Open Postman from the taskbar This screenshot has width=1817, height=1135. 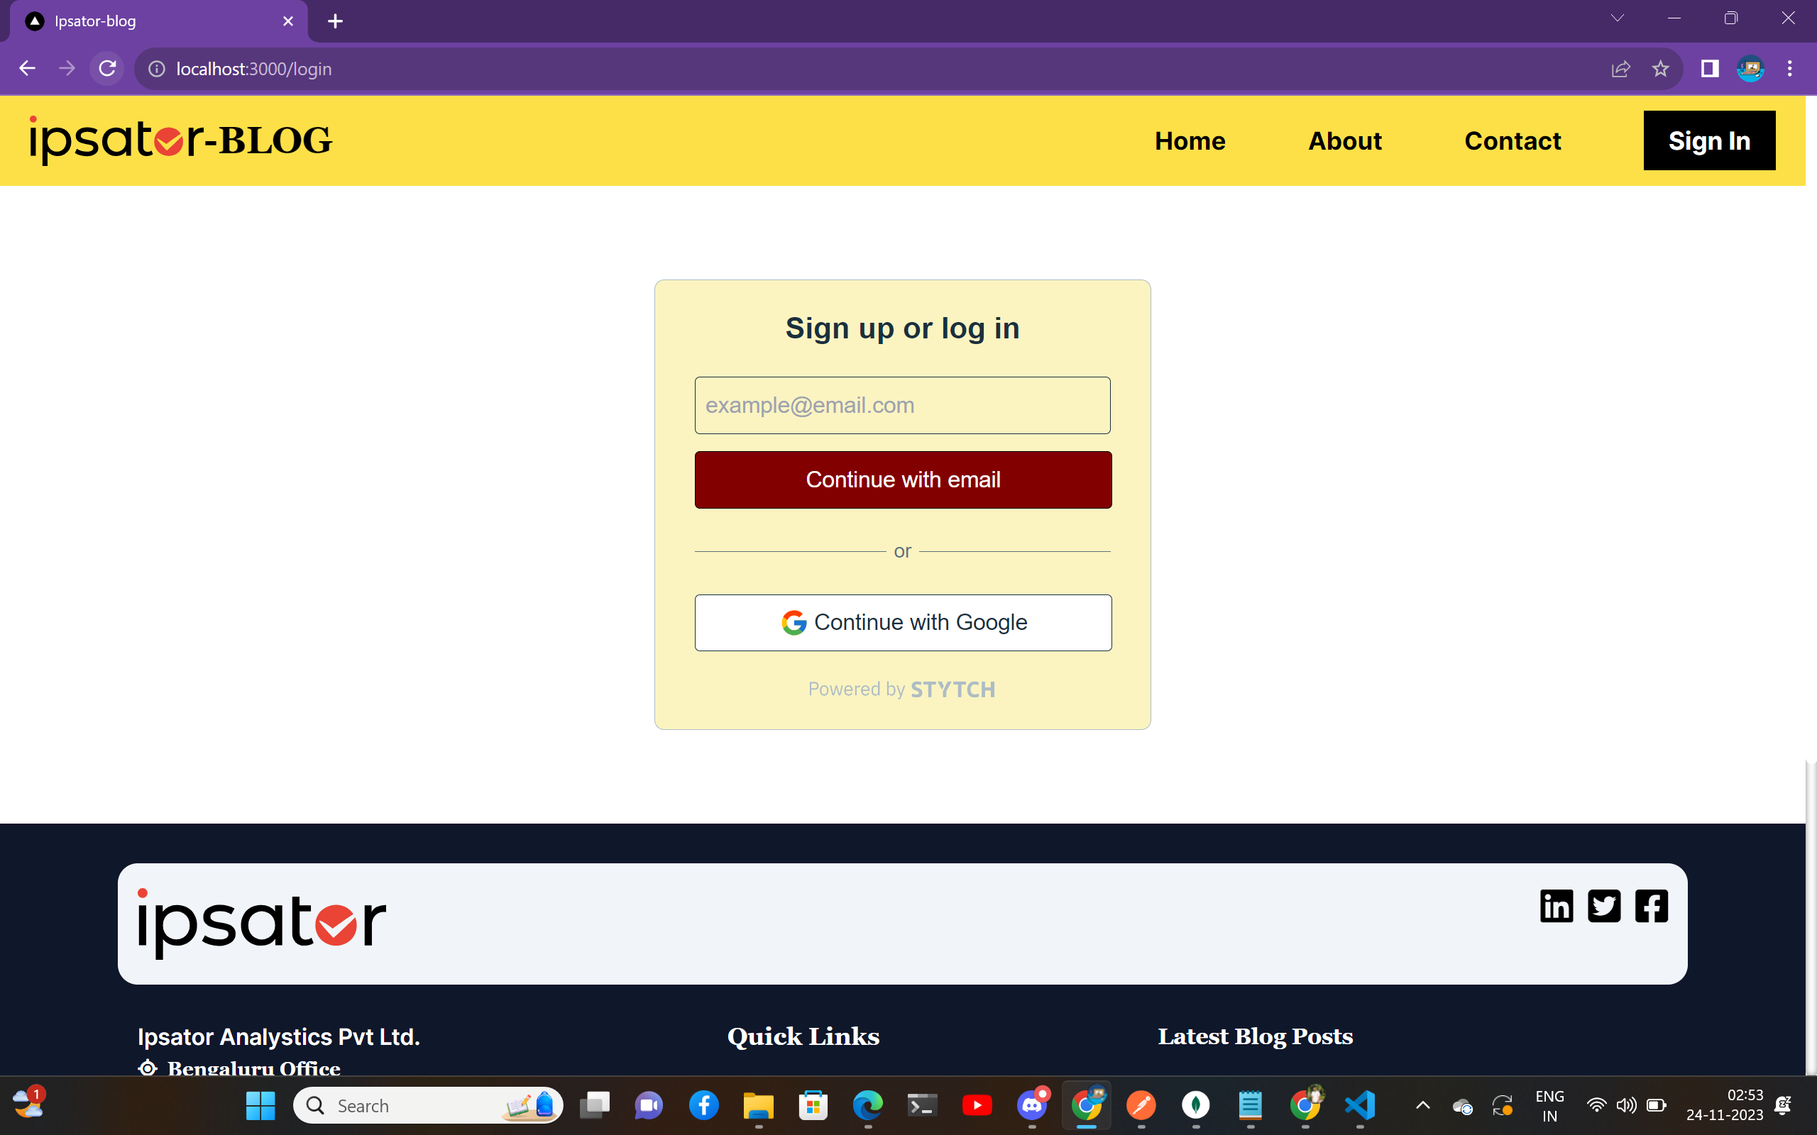coord(1141,1105)
